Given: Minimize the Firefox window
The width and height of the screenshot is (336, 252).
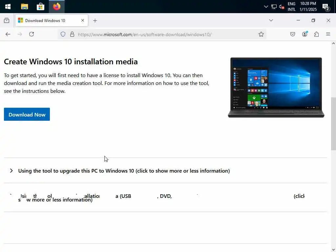Looking at the screenshot, I should 298,20.
